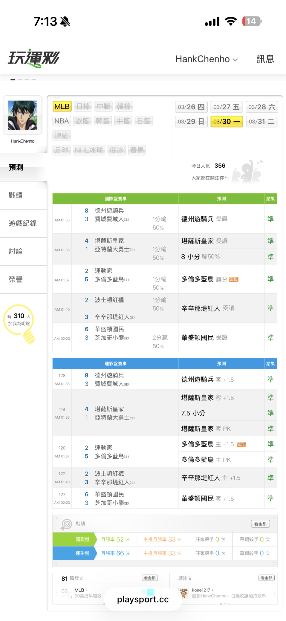
Task: Open the 訊息 messages link
Action: point(265,59)
